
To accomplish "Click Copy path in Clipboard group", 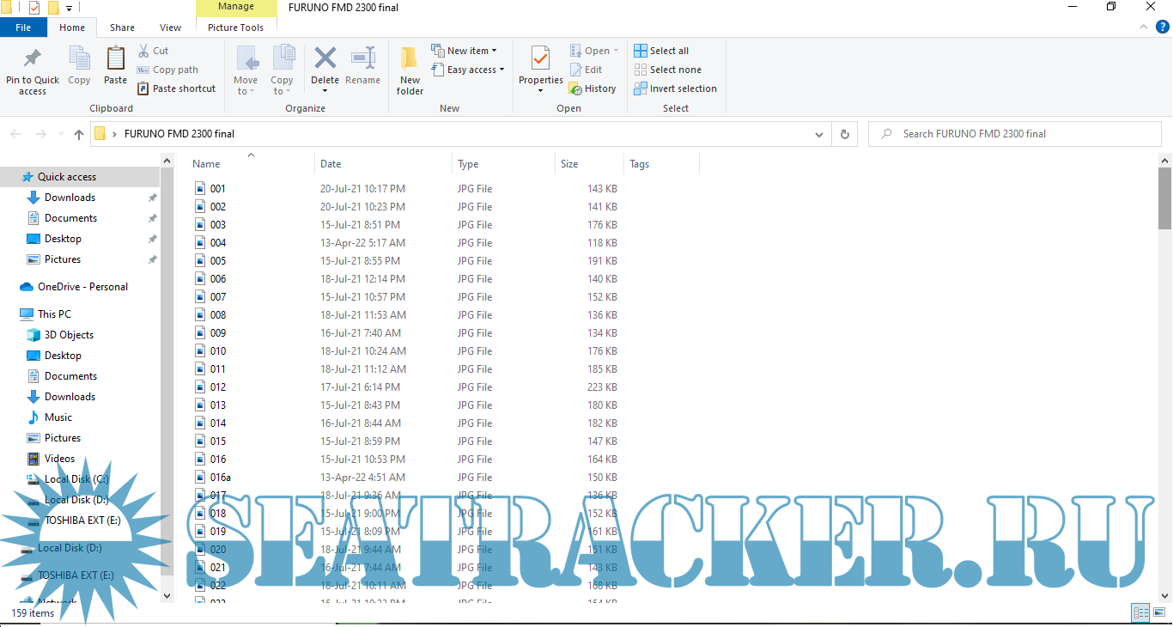I will tap(167, 70).
